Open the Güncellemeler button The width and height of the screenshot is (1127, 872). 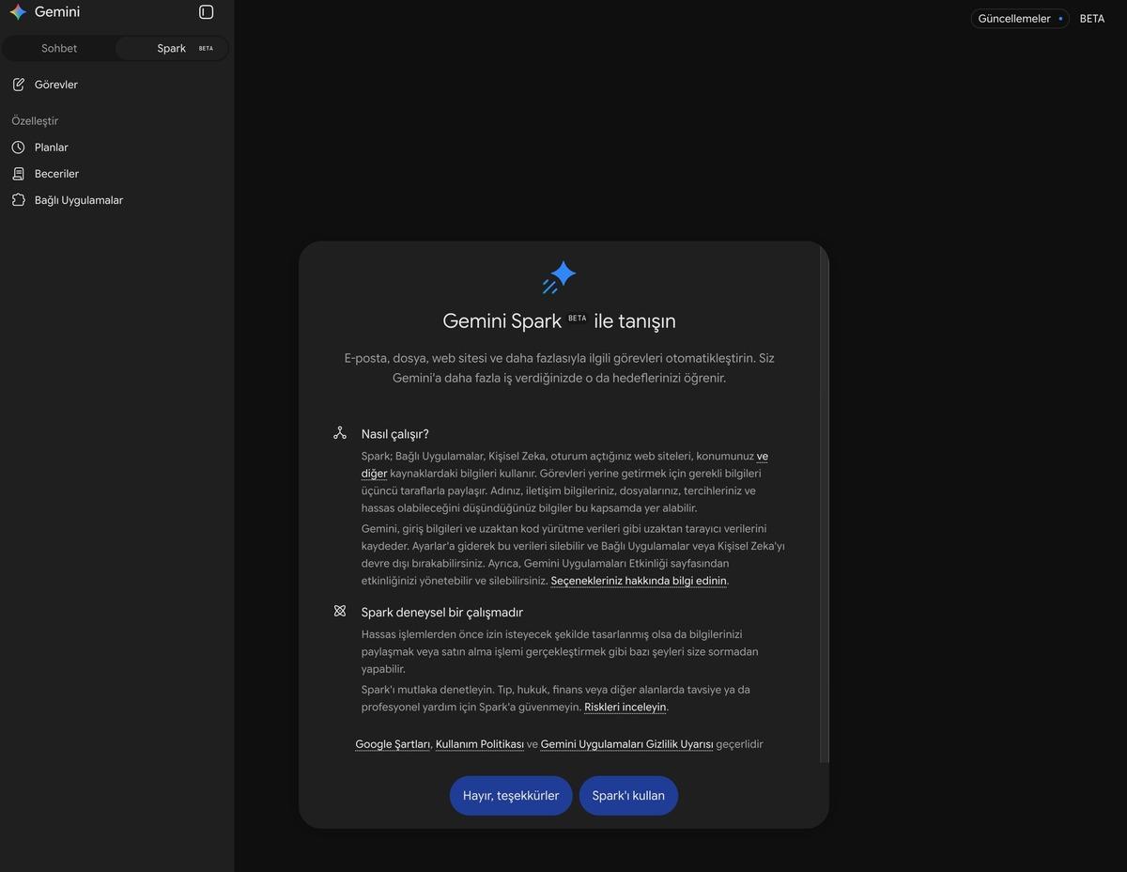pos(1020,19)
